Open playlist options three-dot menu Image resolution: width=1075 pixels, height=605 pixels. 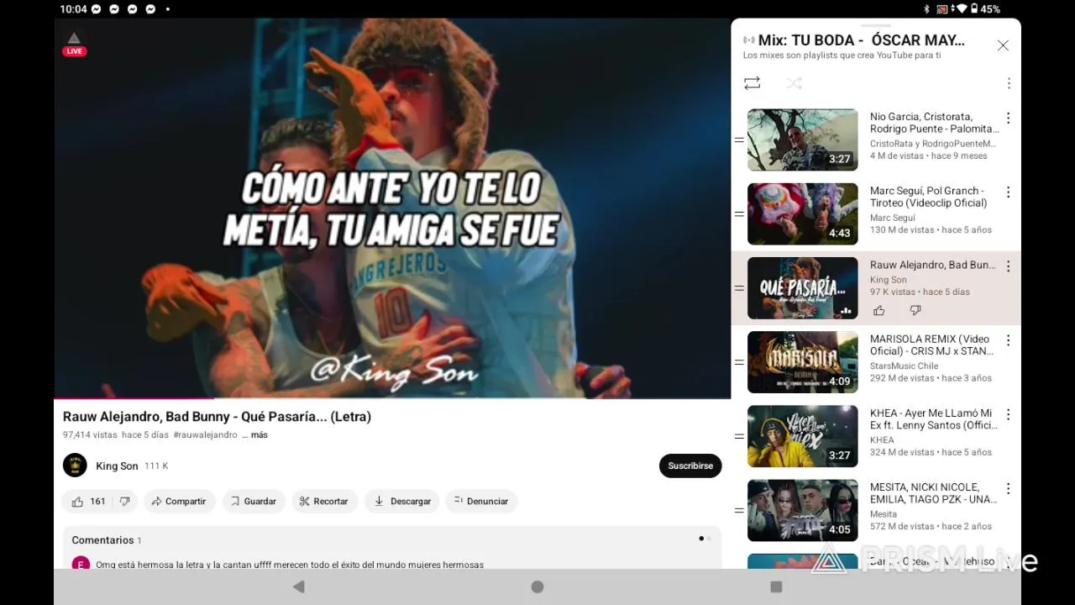pyautogui.click(x=1009, y=83)
